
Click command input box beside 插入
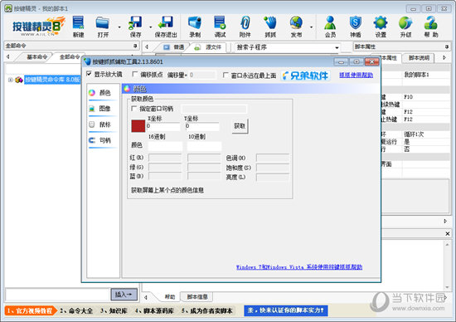click(57, 295)
